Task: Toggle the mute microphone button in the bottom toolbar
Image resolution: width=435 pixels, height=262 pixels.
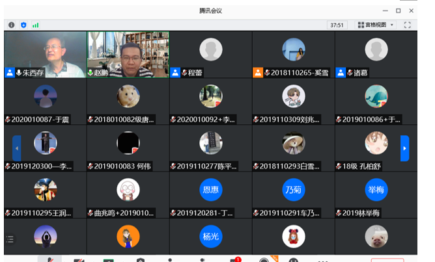Action: (49, 259)
